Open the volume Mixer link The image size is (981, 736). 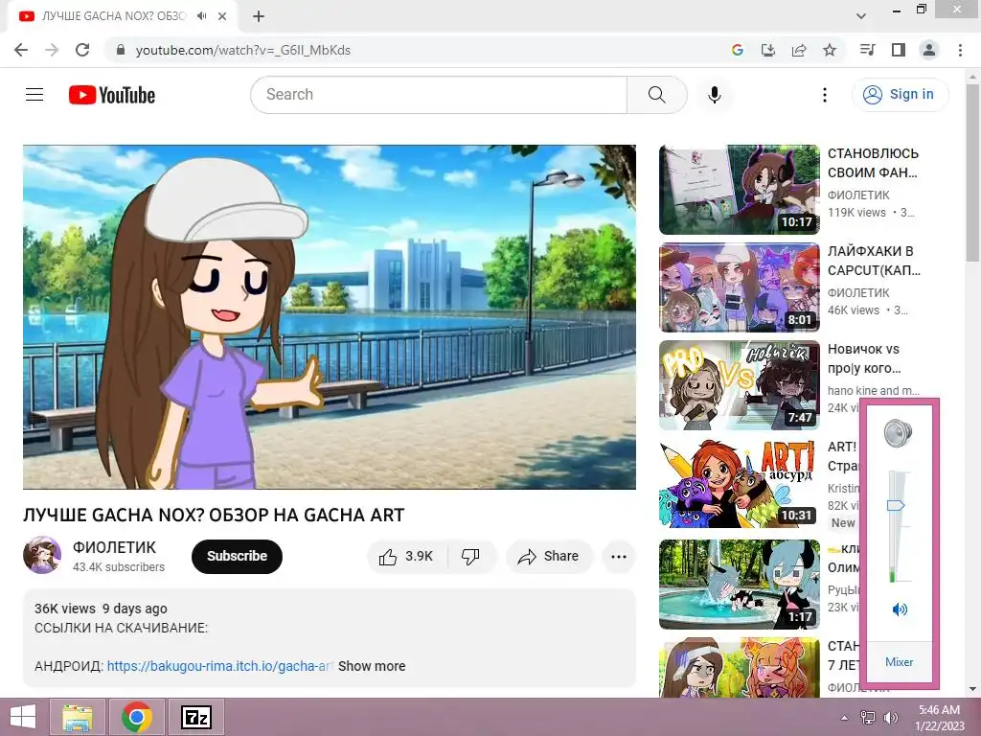899,661
